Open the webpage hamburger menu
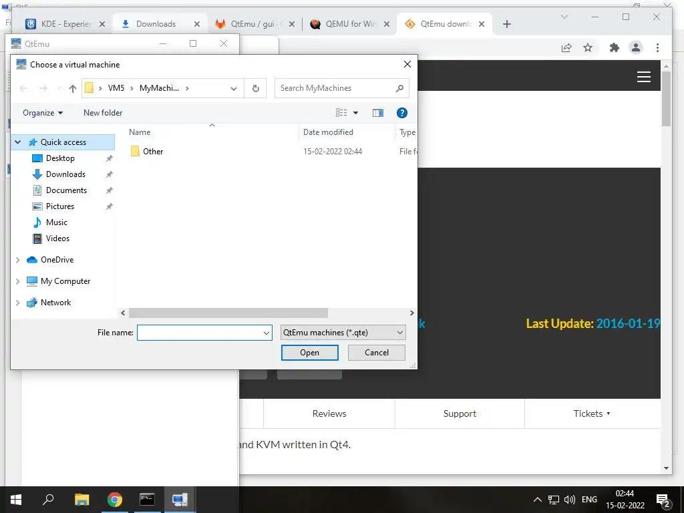The width and height of the screenshot is (684, 513). click(x=643, y=77)
